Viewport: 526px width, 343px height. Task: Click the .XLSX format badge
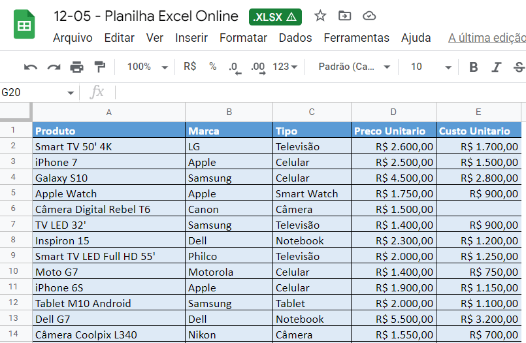coord(275,17)
